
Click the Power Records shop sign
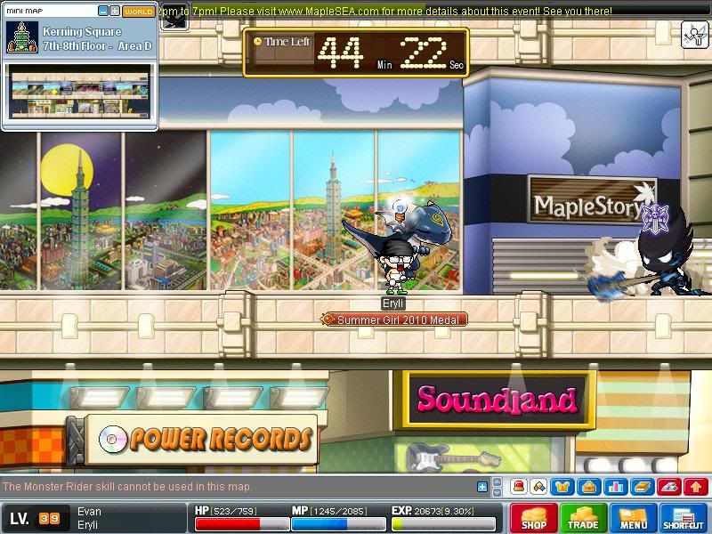click(x=201, y=440)
